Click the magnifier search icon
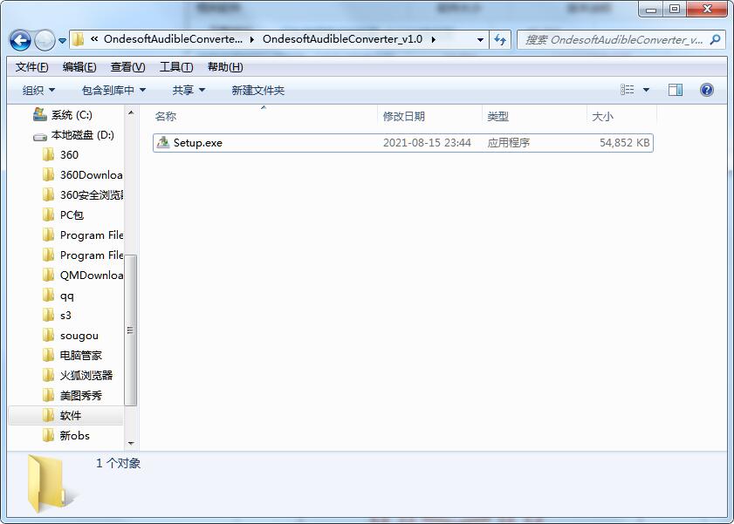 (x=715, y=40)
